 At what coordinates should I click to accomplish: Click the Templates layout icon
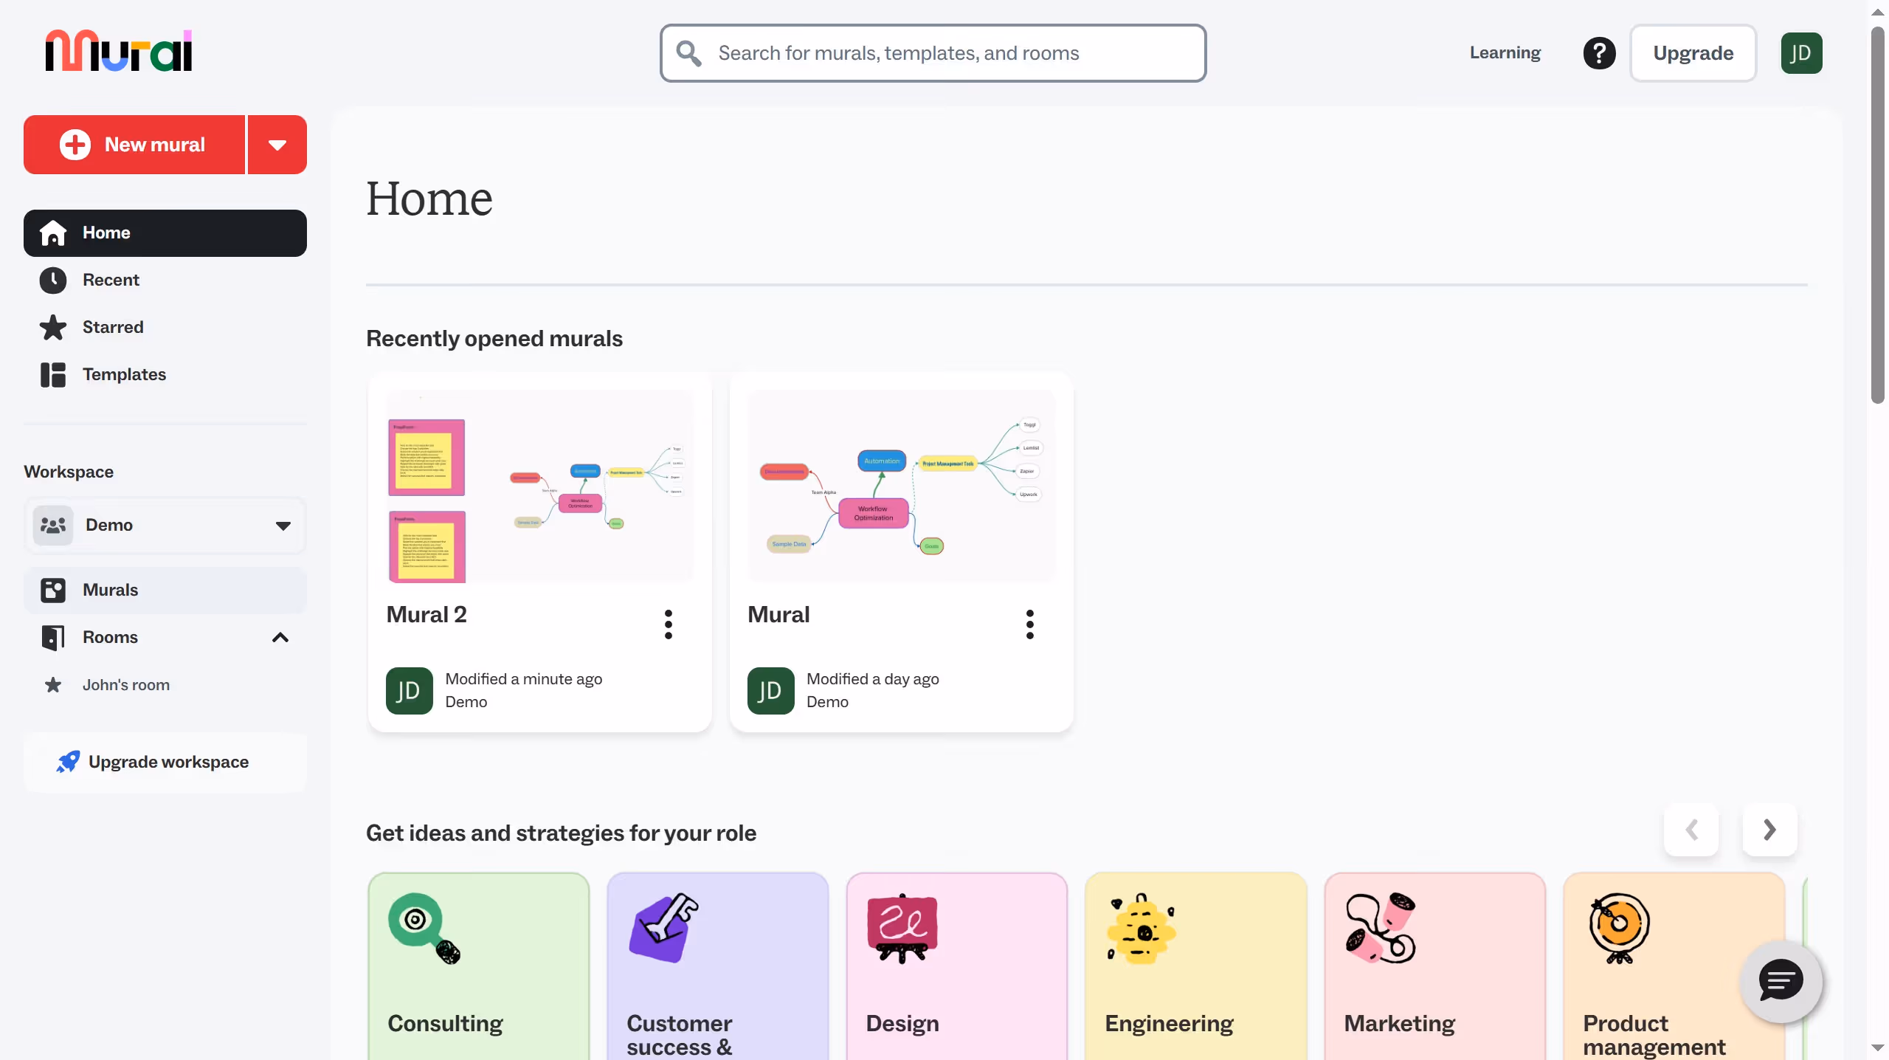coord(53,375)
